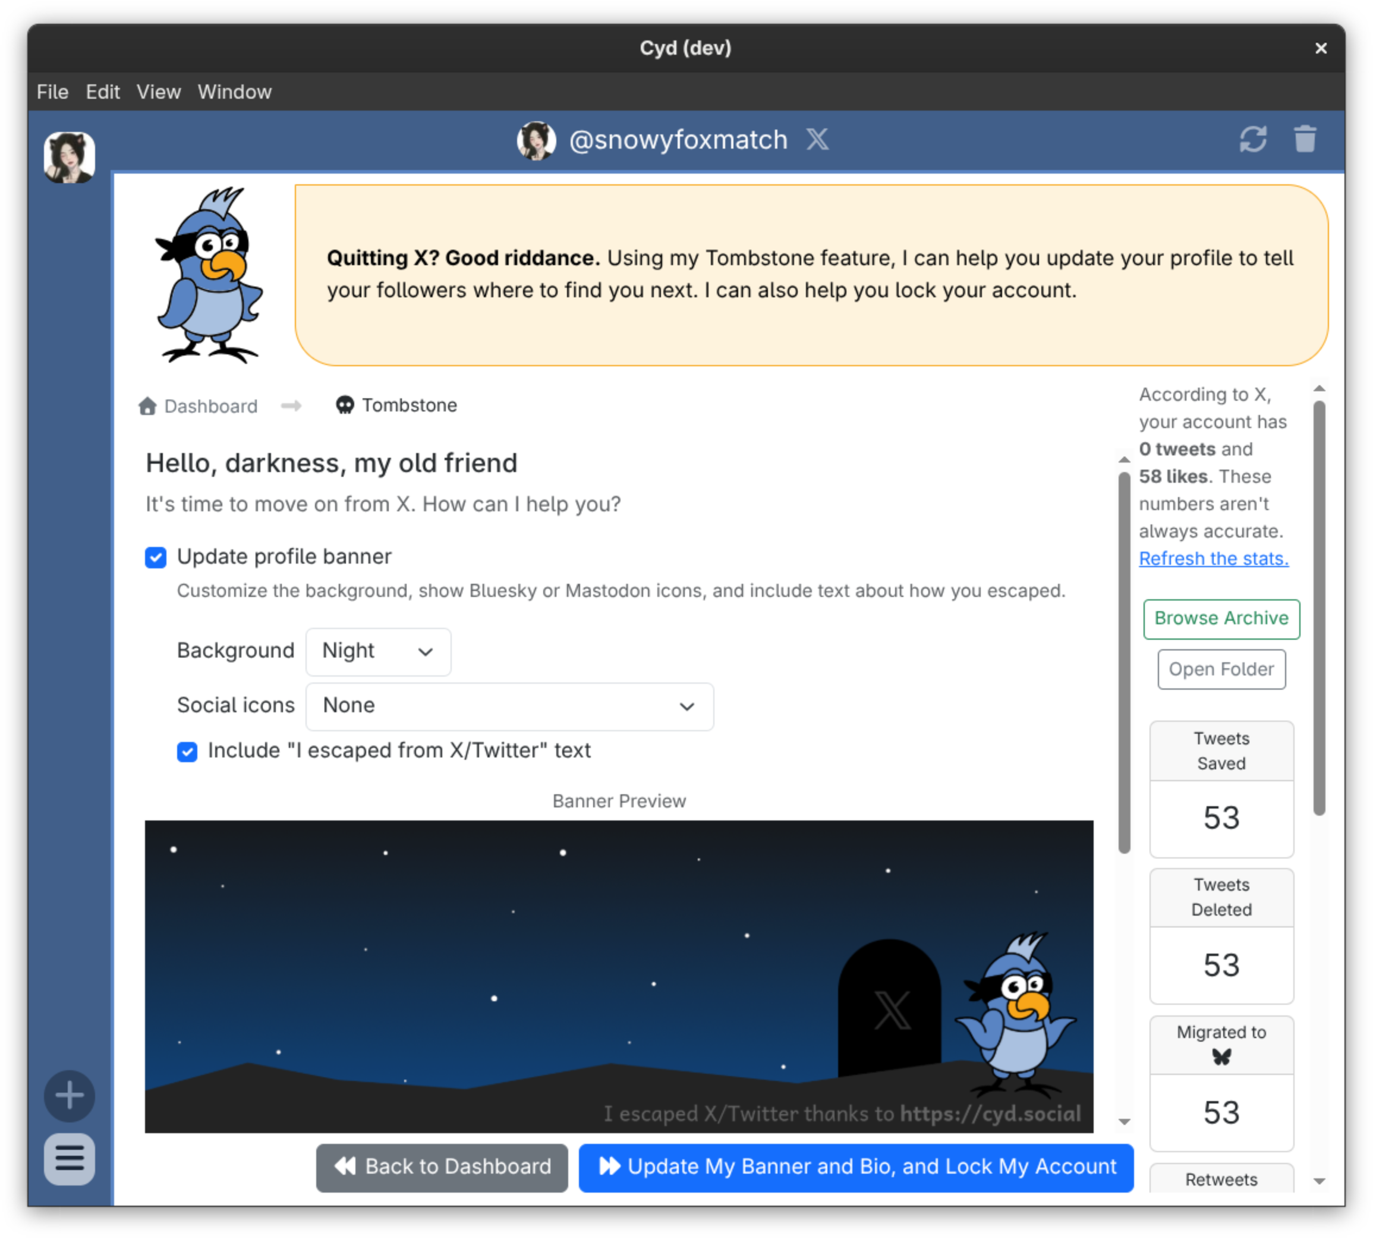Open the File menu
Image resolution: width=1373 pixels, height=1239 pixels.
pyautogui.click(x=52, y=92)
